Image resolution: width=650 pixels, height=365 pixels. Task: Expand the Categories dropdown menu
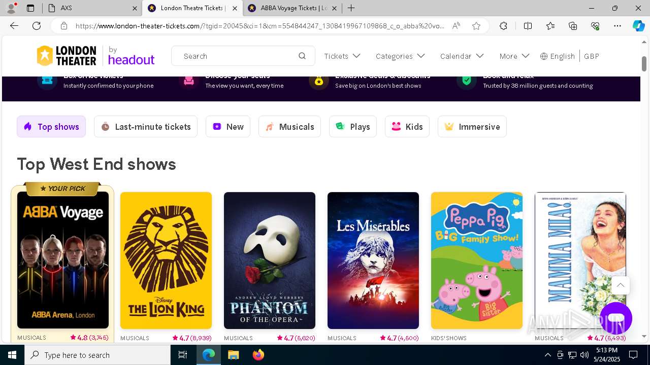click(400, 56)
